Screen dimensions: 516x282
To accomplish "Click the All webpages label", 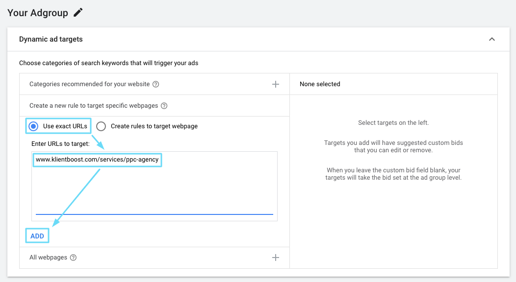I will [49, 258].
